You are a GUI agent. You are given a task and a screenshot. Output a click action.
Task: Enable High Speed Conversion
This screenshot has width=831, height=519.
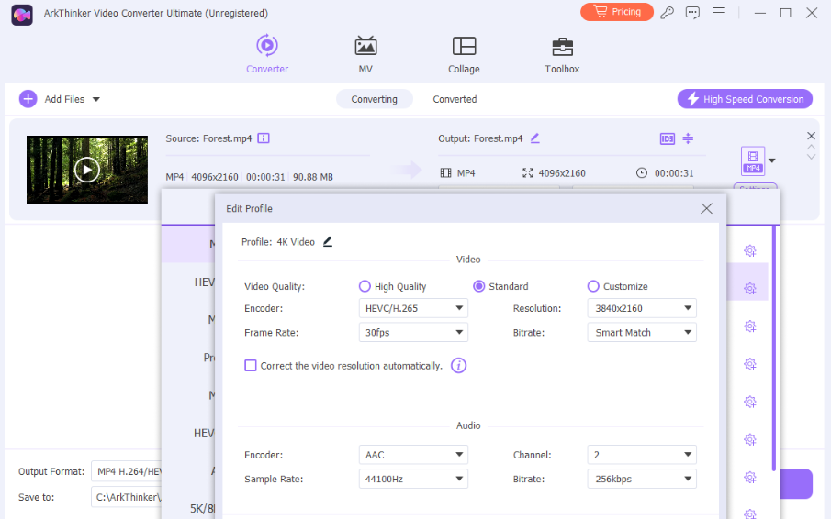tap(745, 99)
